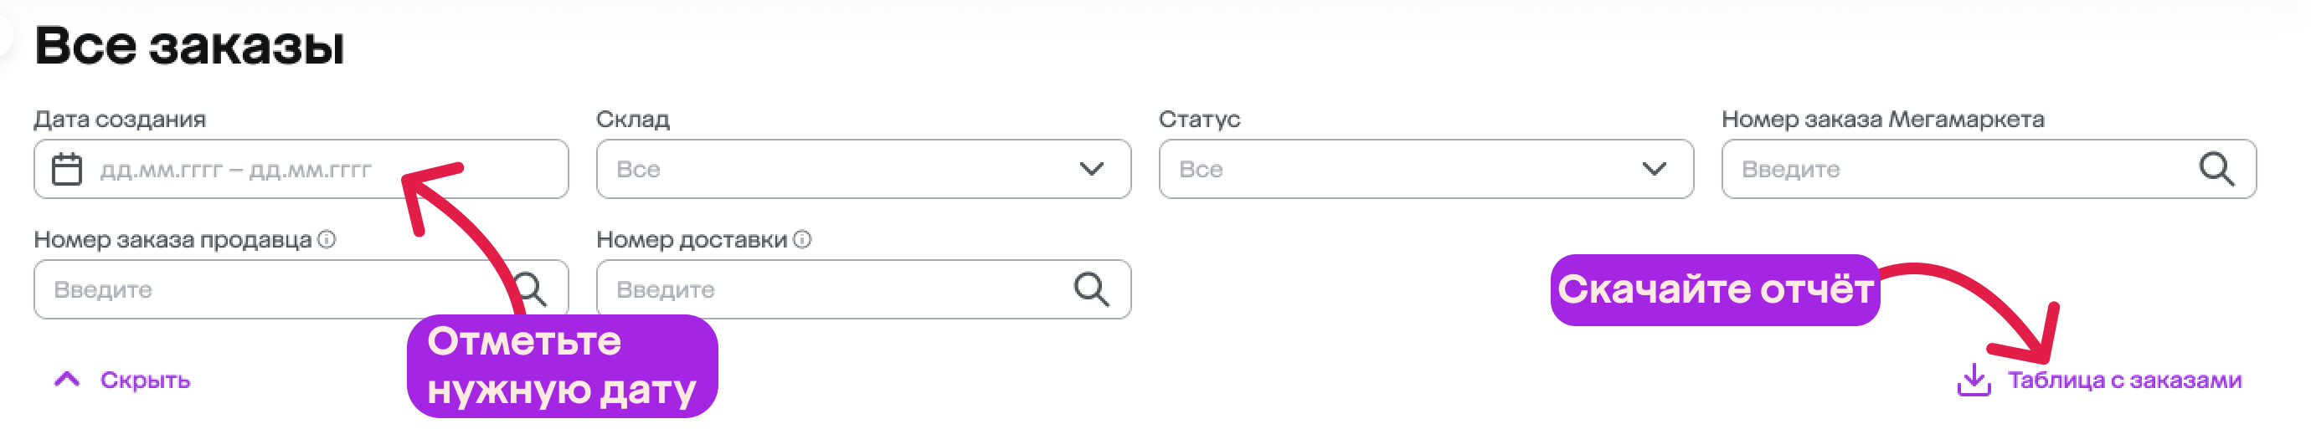Click the search icon in Номер заказа продавца
Viewport: 2311px width, 429px height.
pos(529,289)
